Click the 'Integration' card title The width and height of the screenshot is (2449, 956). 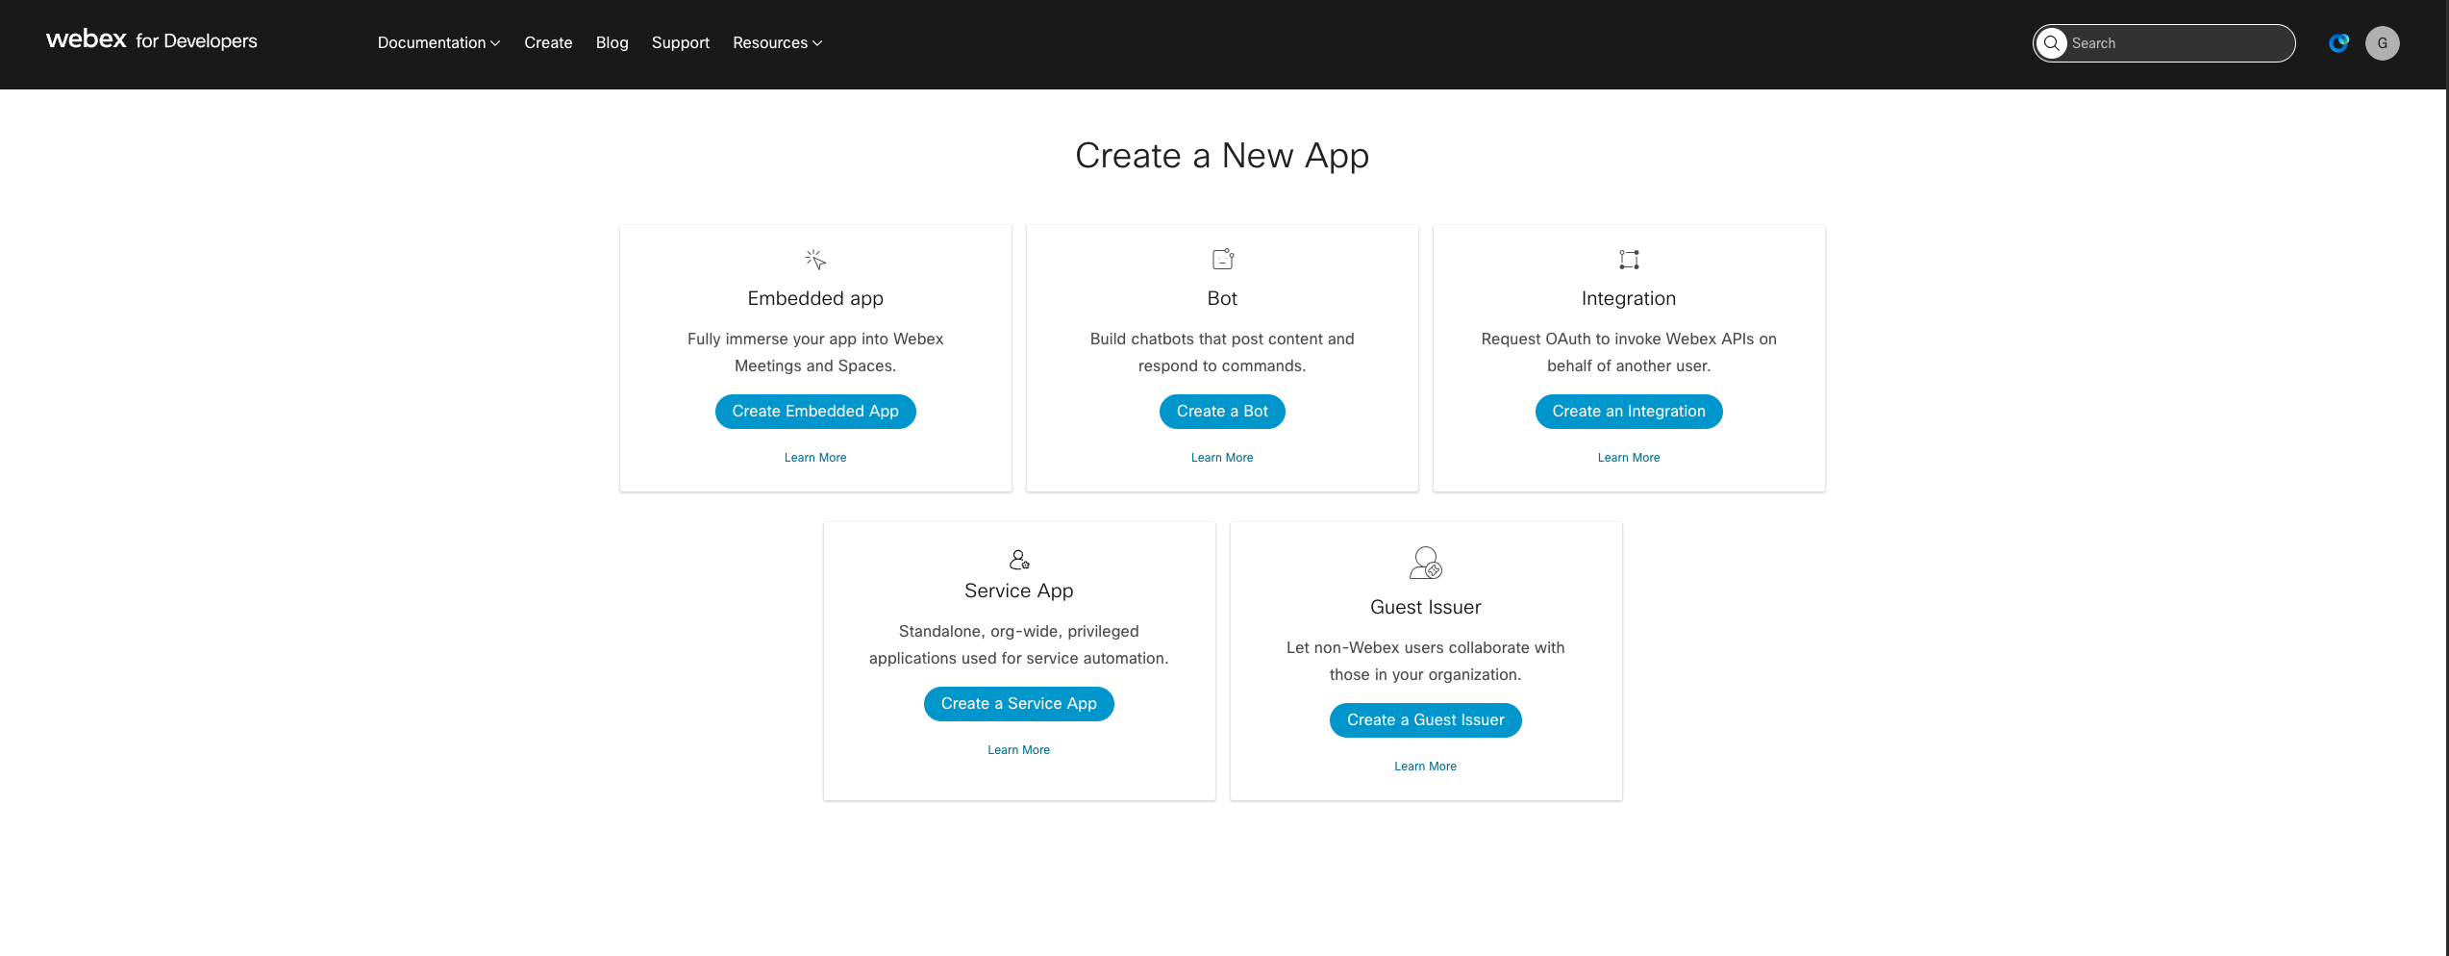1629,298
